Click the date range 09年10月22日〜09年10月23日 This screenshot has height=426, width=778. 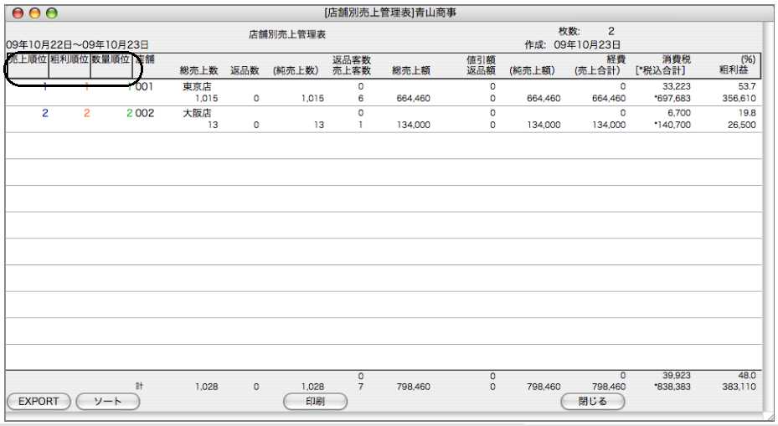tap(77, 45)
